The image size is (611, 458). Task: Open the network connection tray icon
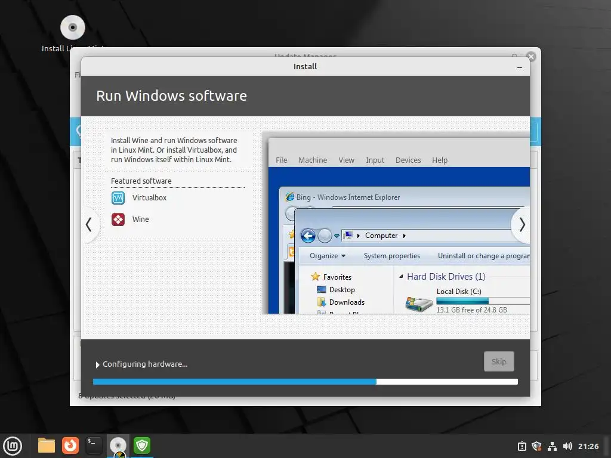(x=552, y=446)
